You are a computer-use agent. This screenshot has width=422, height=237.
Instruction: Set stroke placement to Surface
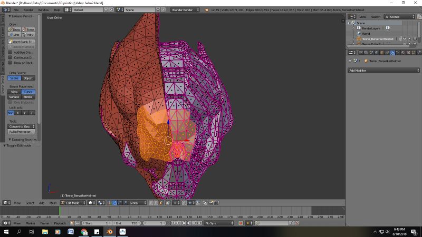tap(15, 97)
